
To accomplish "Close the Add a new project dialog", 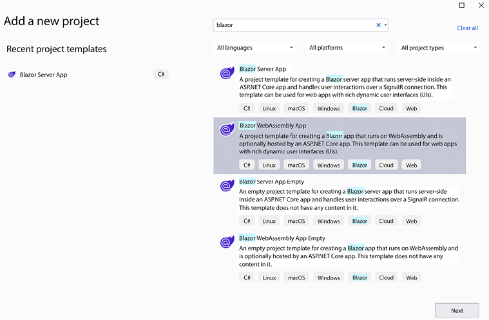I will pyautogui.click(x=481, y=5).
